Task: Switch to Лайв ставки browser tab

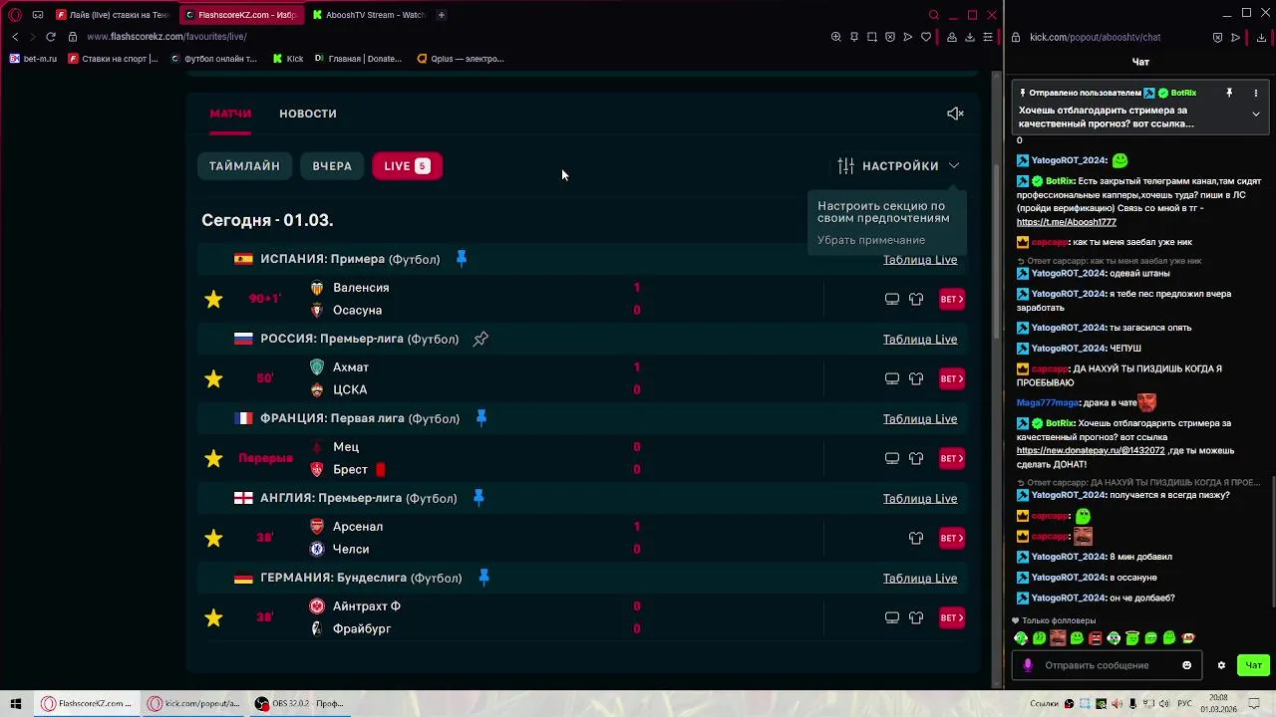Action: (x=113, y=15)
